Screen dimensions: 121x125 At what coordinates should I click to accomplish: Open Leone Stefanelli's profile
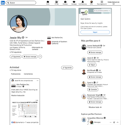pyautogui.click(x=94, y=46)
